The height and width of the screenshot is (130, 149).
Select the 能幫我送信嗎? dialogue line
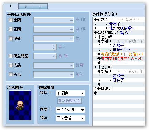click(119, 28)
